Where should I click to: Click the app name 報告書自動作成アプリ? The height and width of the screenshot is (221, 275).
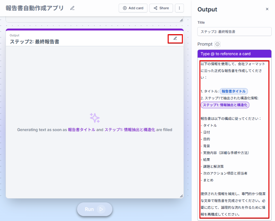tap(34, 8)
